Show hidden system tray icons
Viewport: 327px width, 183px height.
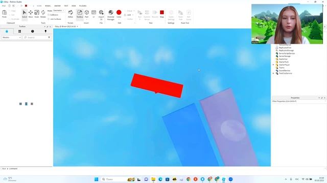(x=286, y=179)
